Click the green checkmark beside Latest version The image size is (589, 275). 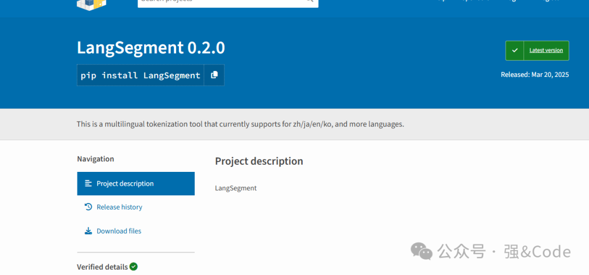pyautogui.click(x=515, y=50)
